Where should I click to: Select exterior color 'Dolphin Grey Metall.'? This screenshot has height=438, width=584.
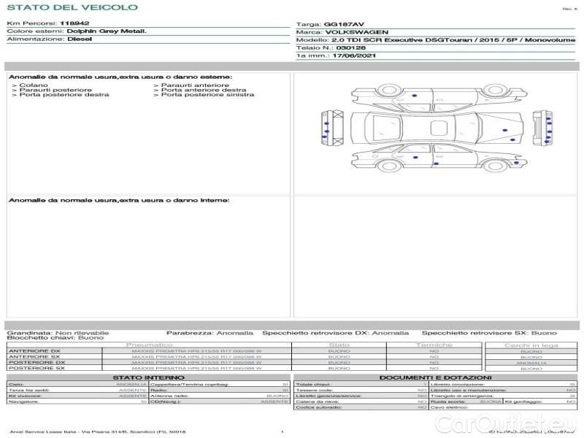click(107, 31)
